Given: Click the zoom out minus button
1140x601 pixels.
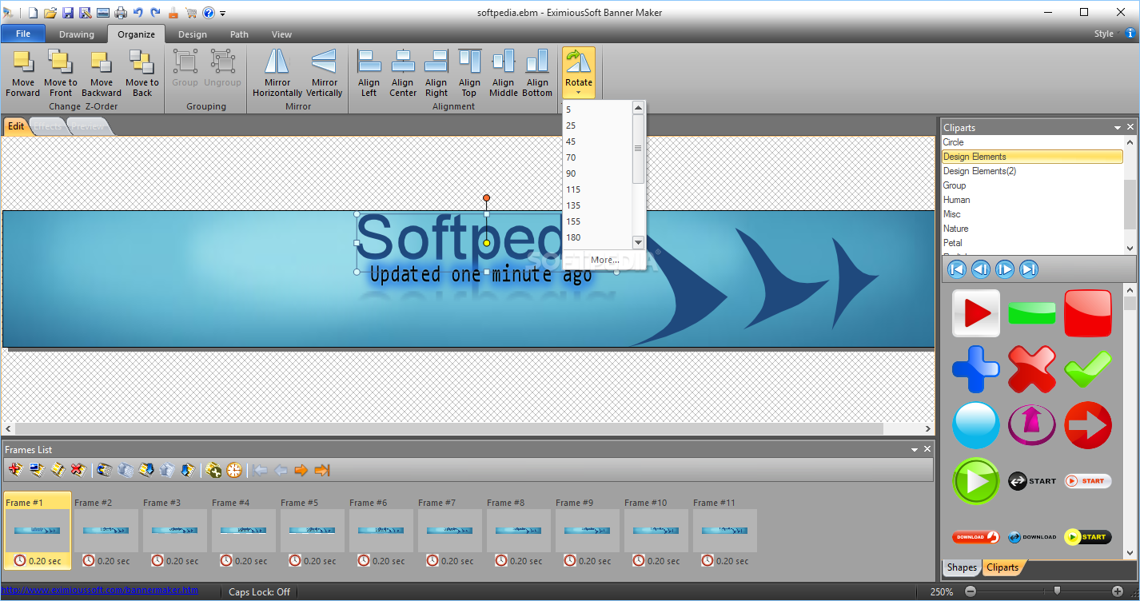Looking at the screenshot, I should click(x=971, y=591).
